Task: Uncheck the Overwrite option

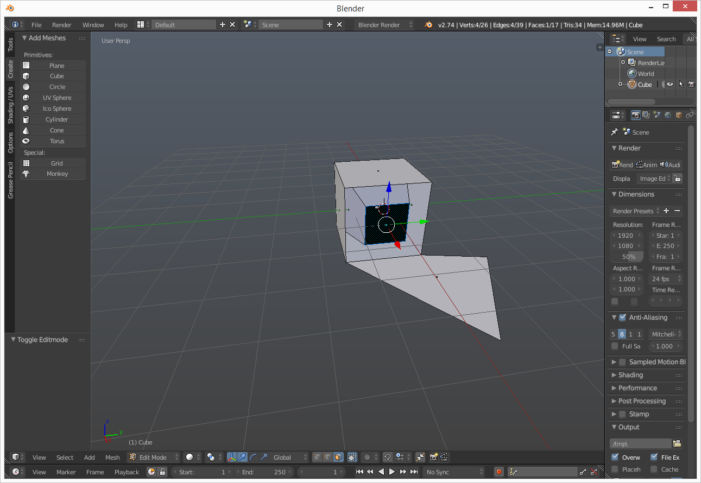Action: click(615, 457)
